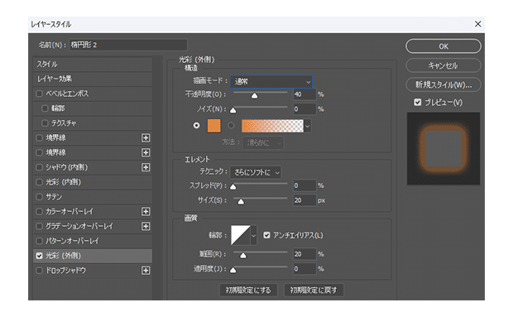Click the 適用度 slider handle
Screen dimensions: 513x317
point(233,270)
